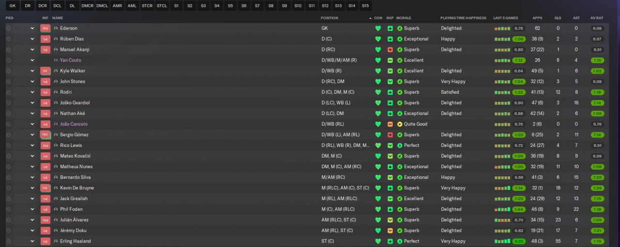620x247 pixels.
Task: Toggle the picked checkmark for Ederson
Action: pos(8,29)
